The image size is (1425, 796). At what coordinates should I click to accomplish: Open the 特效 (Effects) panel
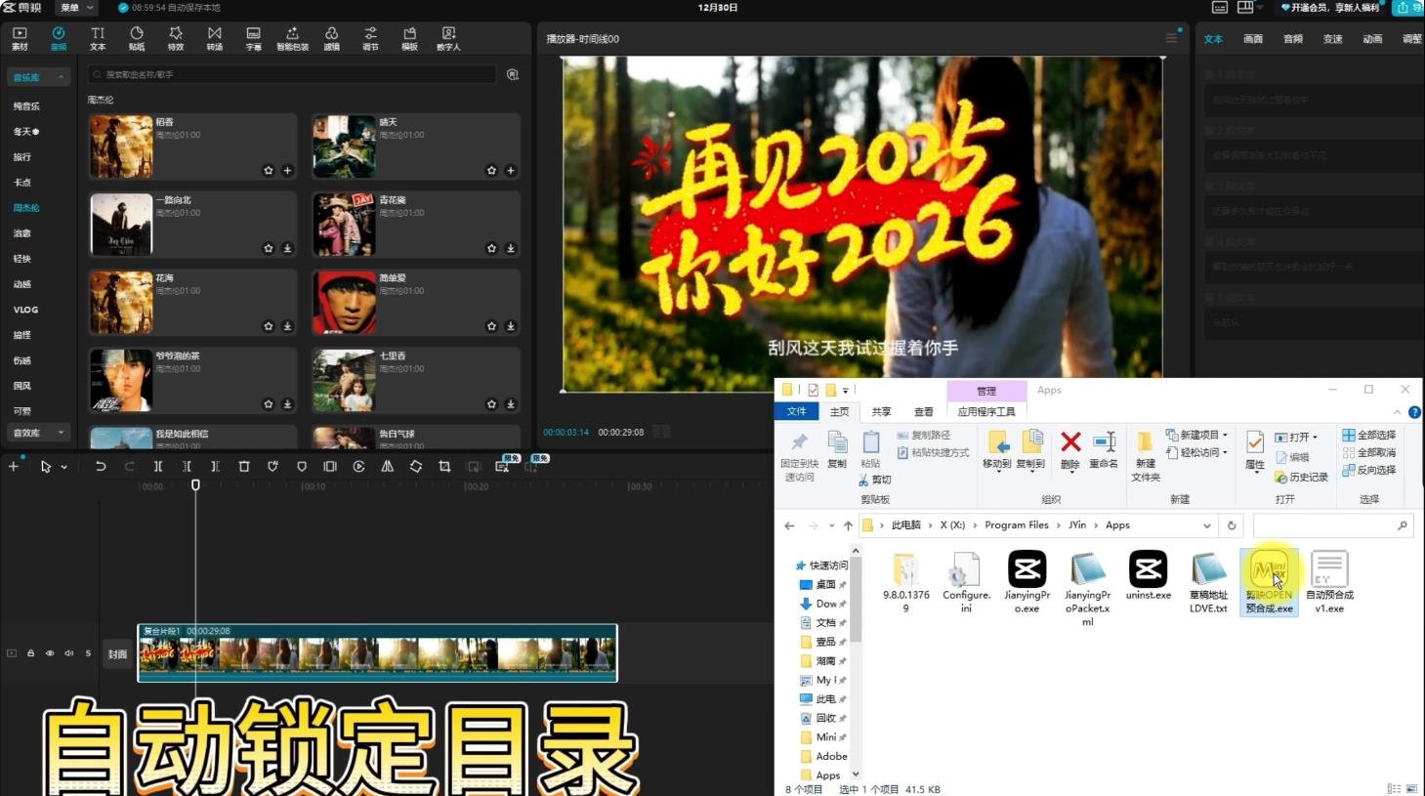pyautogui.click(x=175, y=39)
